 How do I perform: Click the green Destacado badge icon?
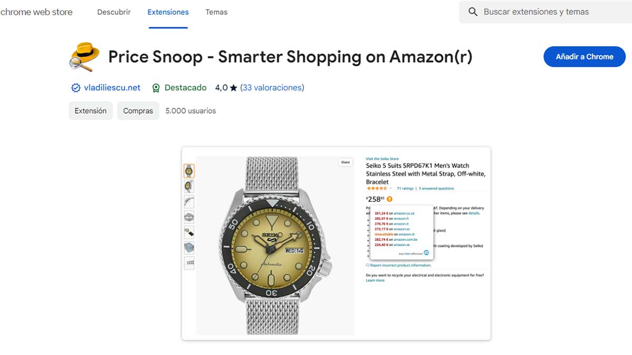(x=156, y=87)
